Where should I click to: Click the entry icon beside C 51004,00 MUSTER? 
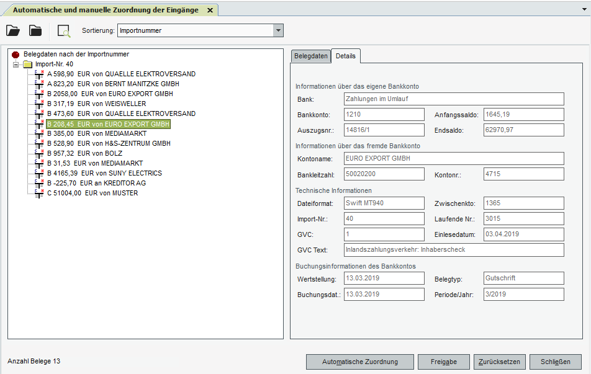39,194
